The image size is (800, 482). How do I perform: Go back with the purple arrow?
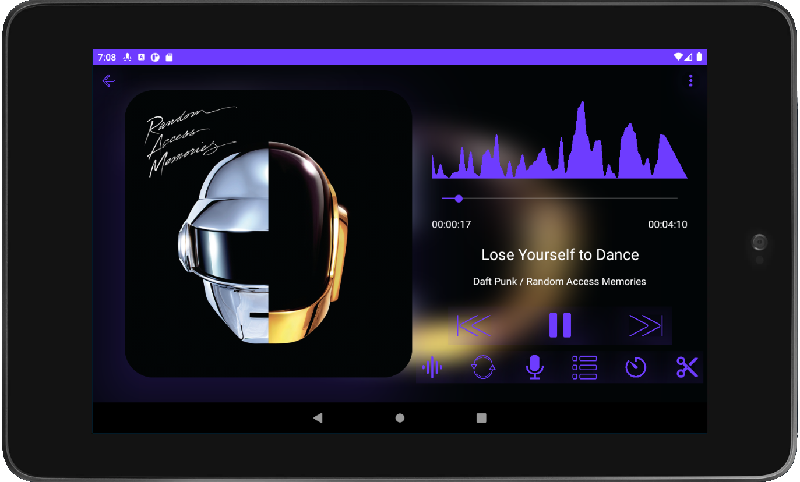108,81
